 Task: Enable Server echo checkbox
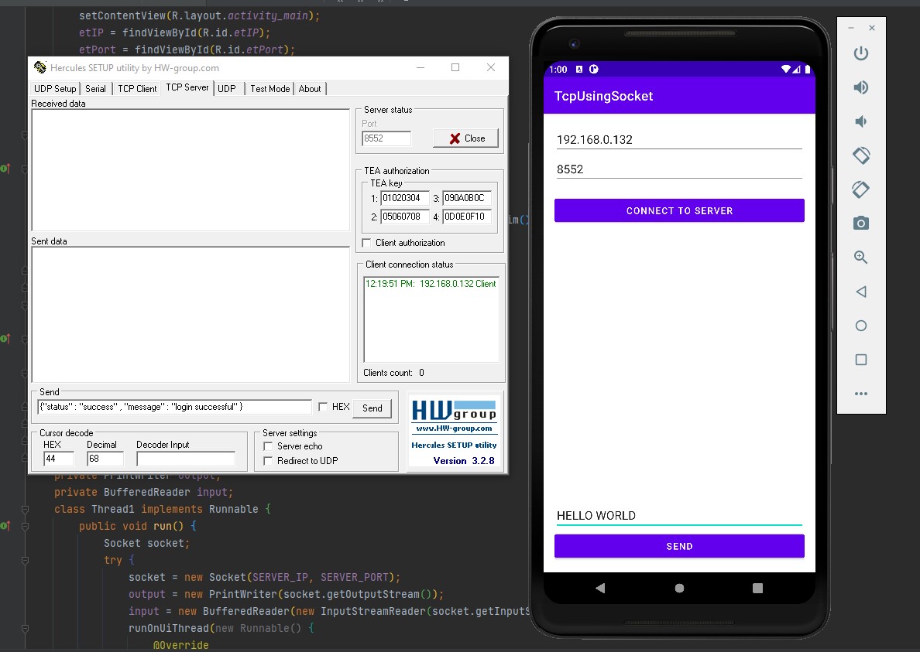[268, 446]
